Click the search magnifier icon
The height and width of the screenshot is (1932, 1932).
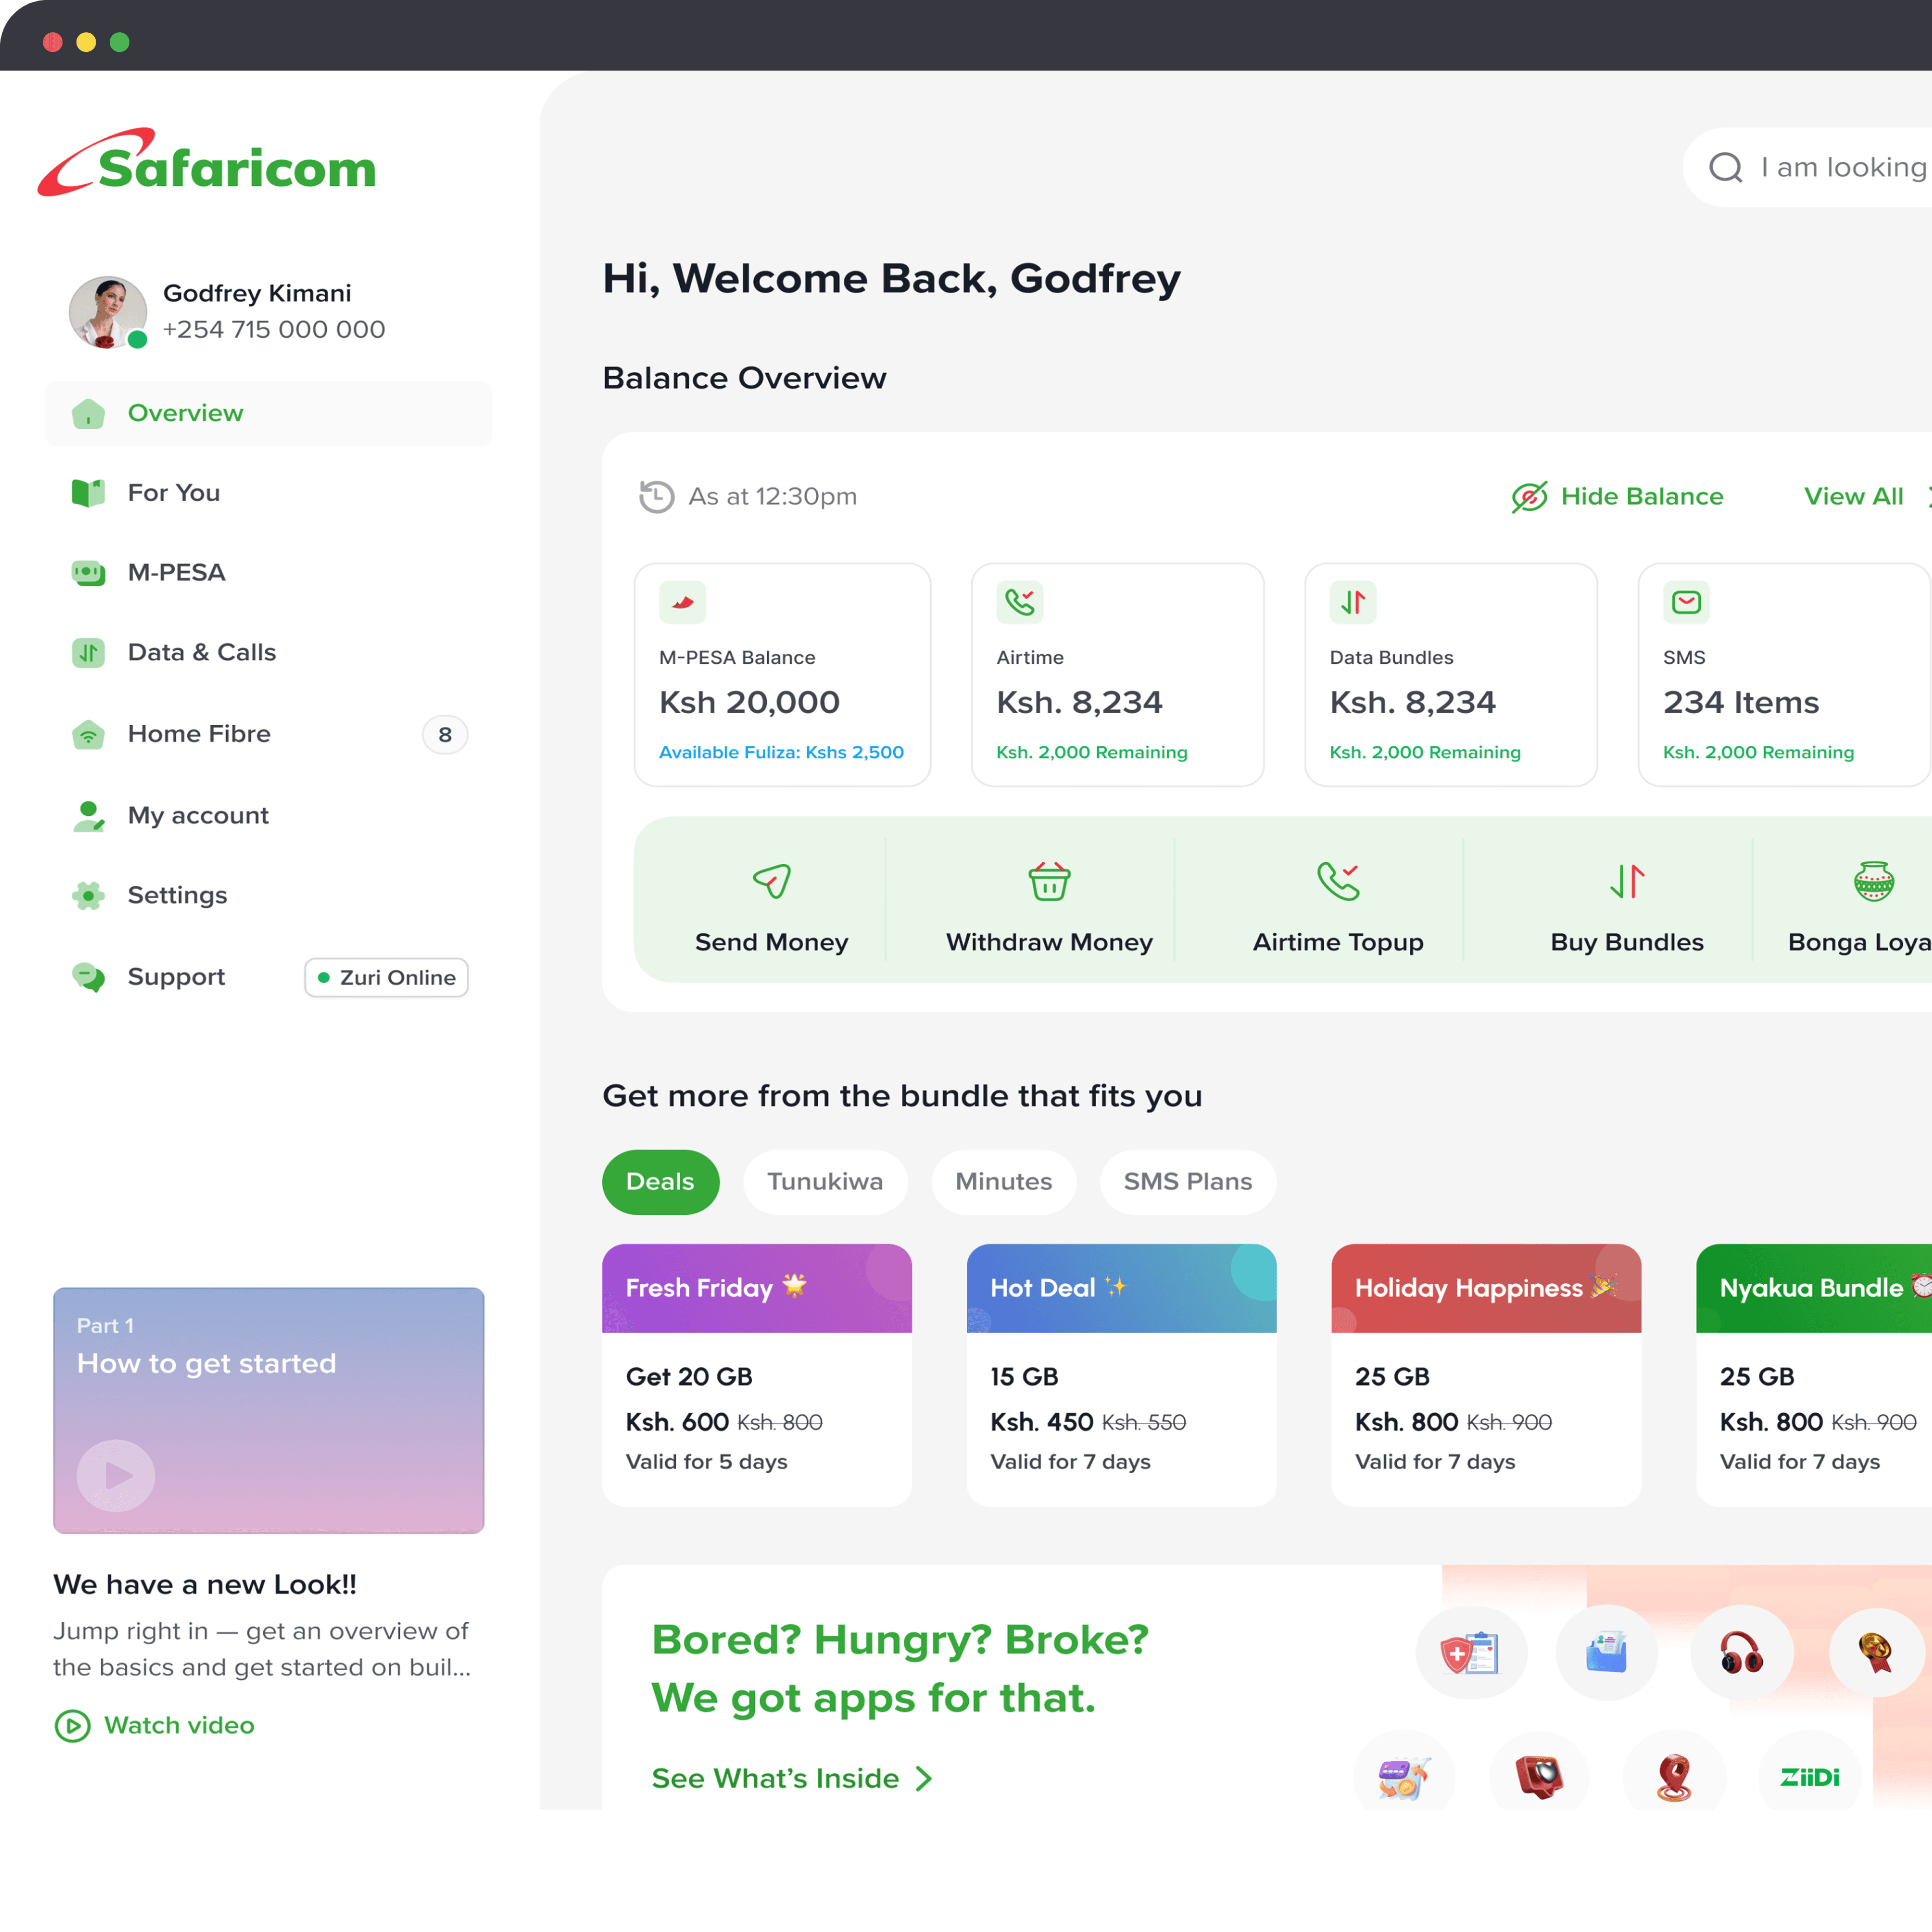click(1725, 167)
